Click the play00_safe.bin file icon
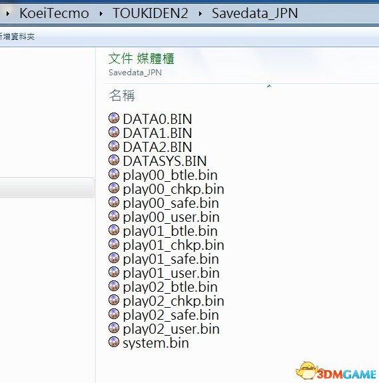 tap(114, 202)
